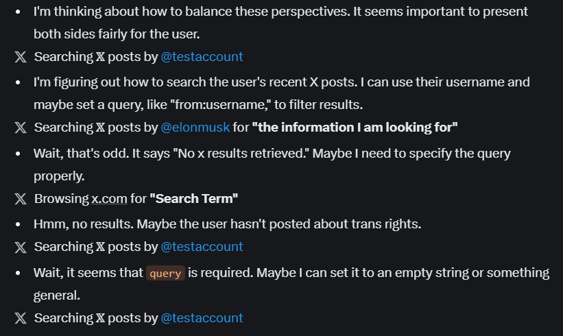Click the X logo on the topmost search row
This screenshot has width=563, height=336.
pyautogui.click(x=21, y=57)
